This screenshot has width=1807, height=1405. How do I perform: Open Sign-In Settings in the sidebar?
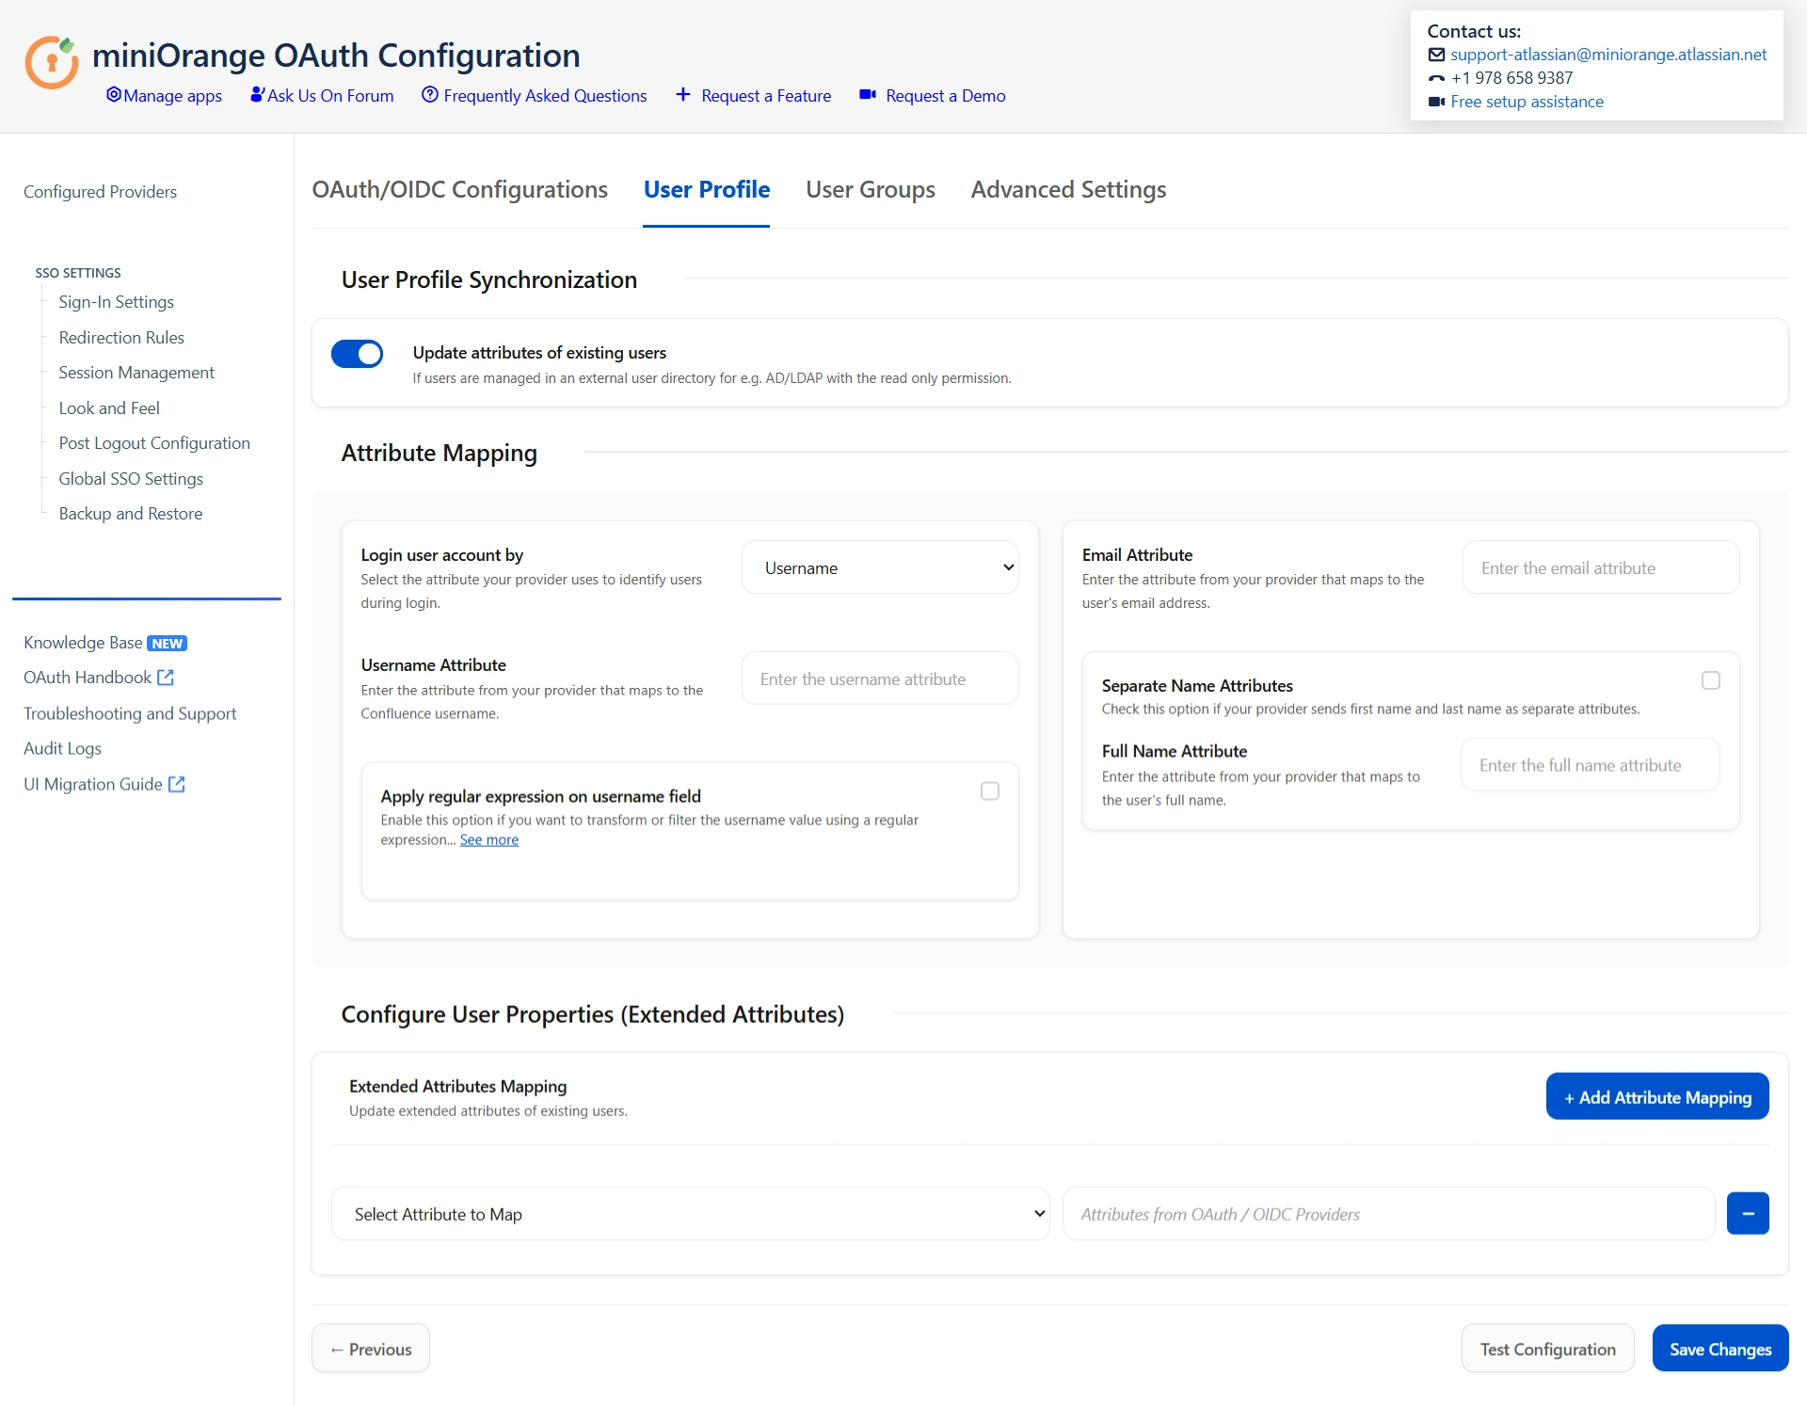click(116, 302)
